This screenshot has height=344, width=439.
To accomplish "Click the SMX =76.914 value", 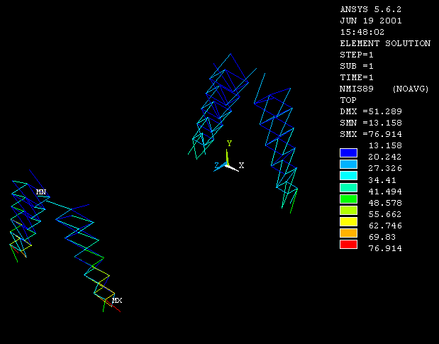I will (x=371, y=134).
